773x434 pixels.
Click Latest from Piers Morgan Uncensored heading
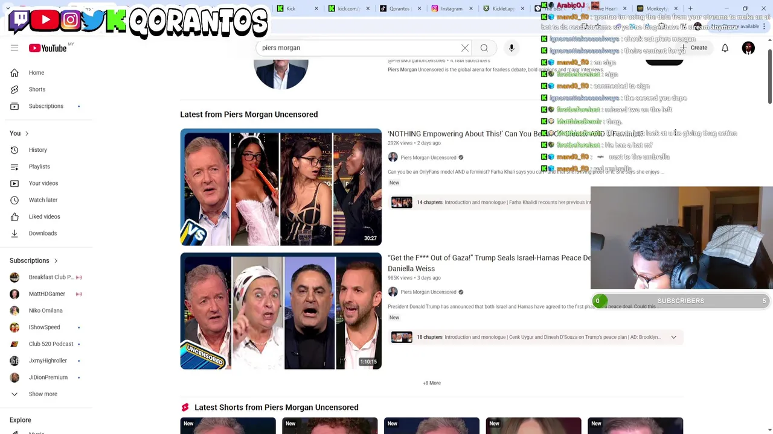pyautogui.click(x=249, y=115)
